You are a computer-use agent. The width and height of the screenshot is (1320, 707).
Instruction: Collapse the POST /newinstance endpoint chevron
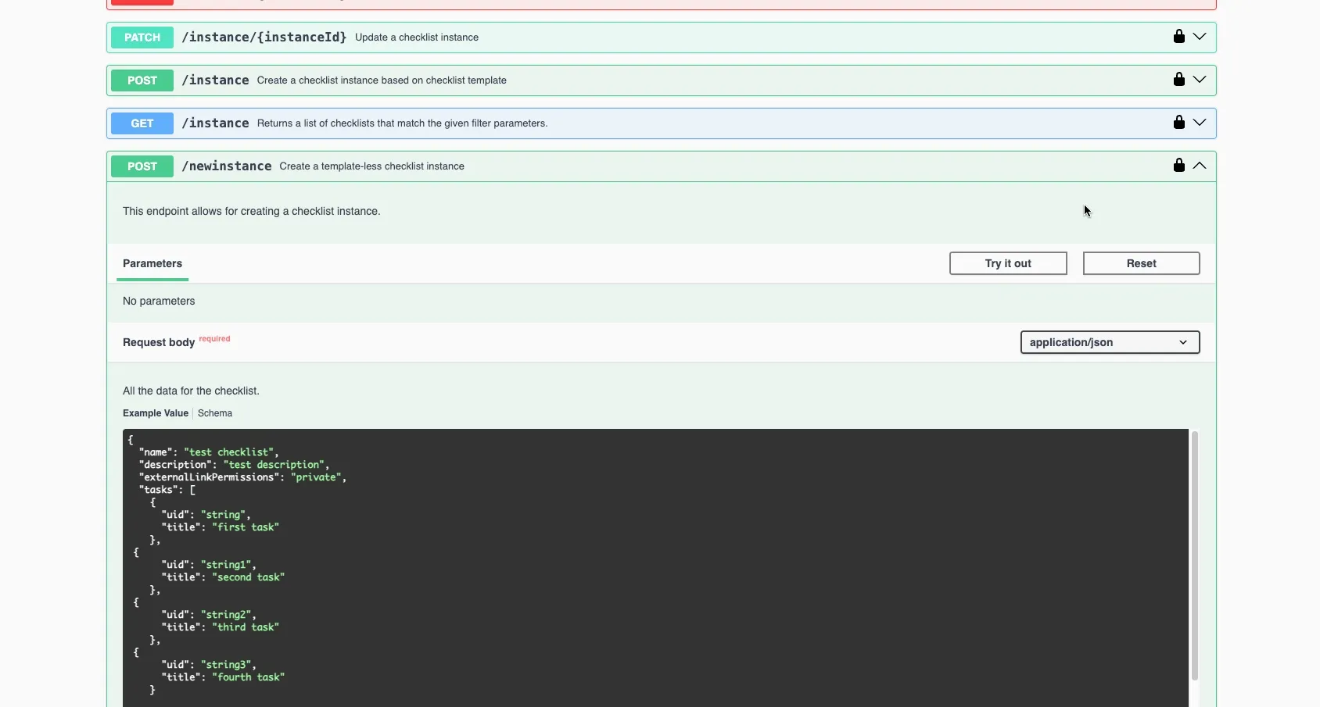[x=1199, y=166]
